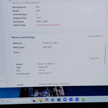Open Microsoft Store icon

tap(59, 100)
